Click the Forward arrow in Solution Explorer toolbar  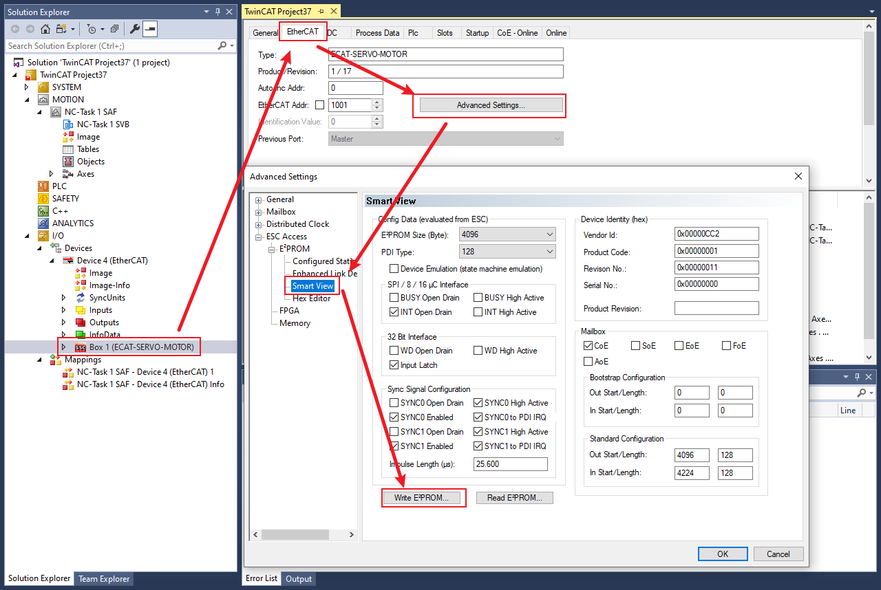[30, 29]
